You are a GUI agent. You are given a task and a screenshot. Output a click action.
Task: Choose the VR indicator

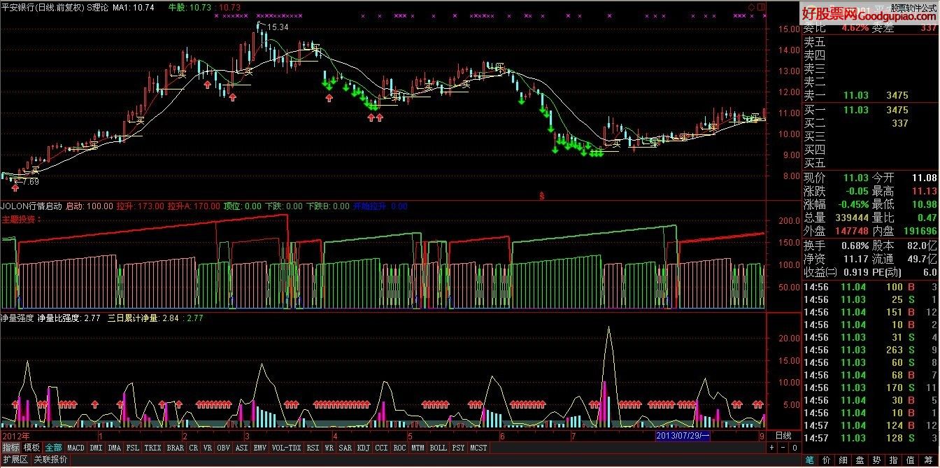(x=208, y=447)
